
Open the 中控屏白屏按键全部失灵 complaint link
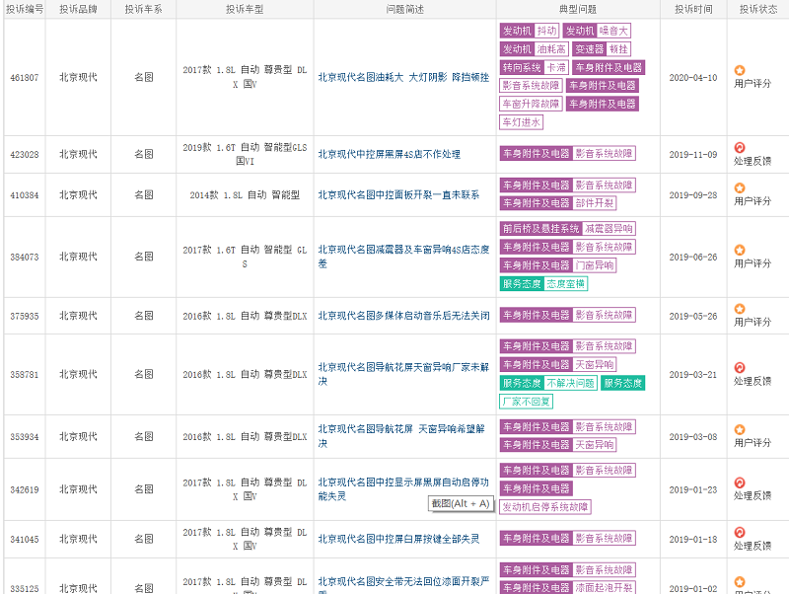pos(398,540)
